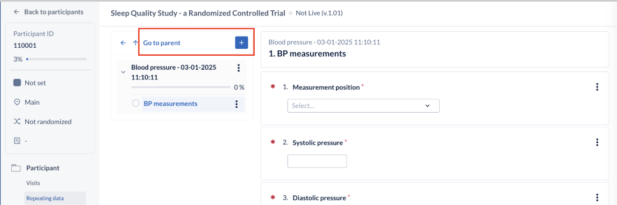Click the randomization shuffle icon
617x205 pixels.
coord(17,122)
